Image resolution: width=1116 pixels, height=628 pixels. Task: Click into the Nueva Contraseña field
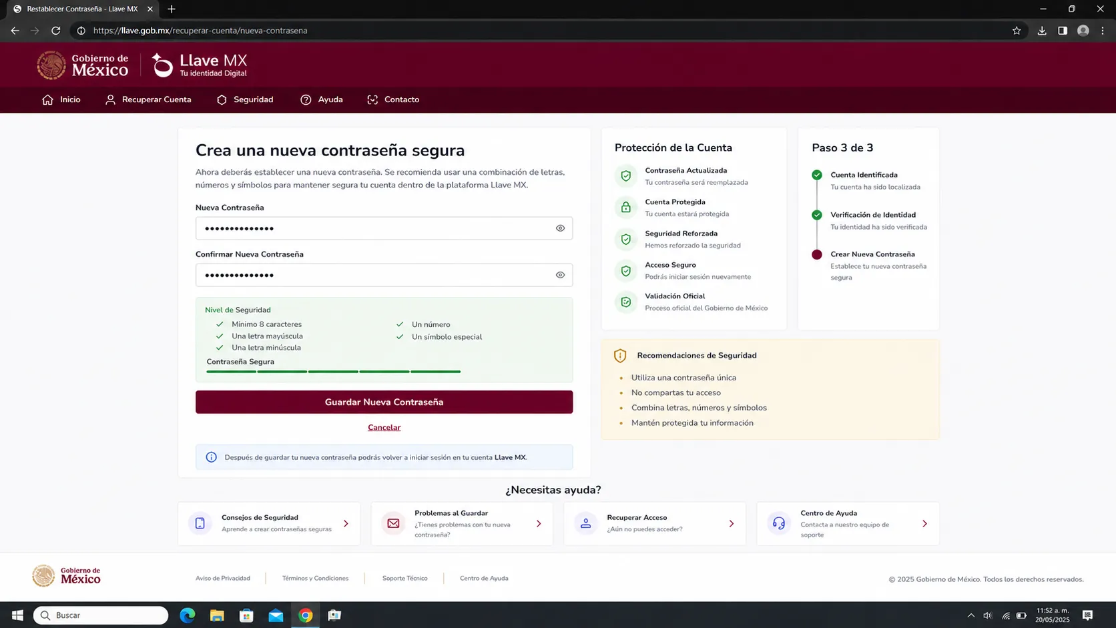[384, 228]
